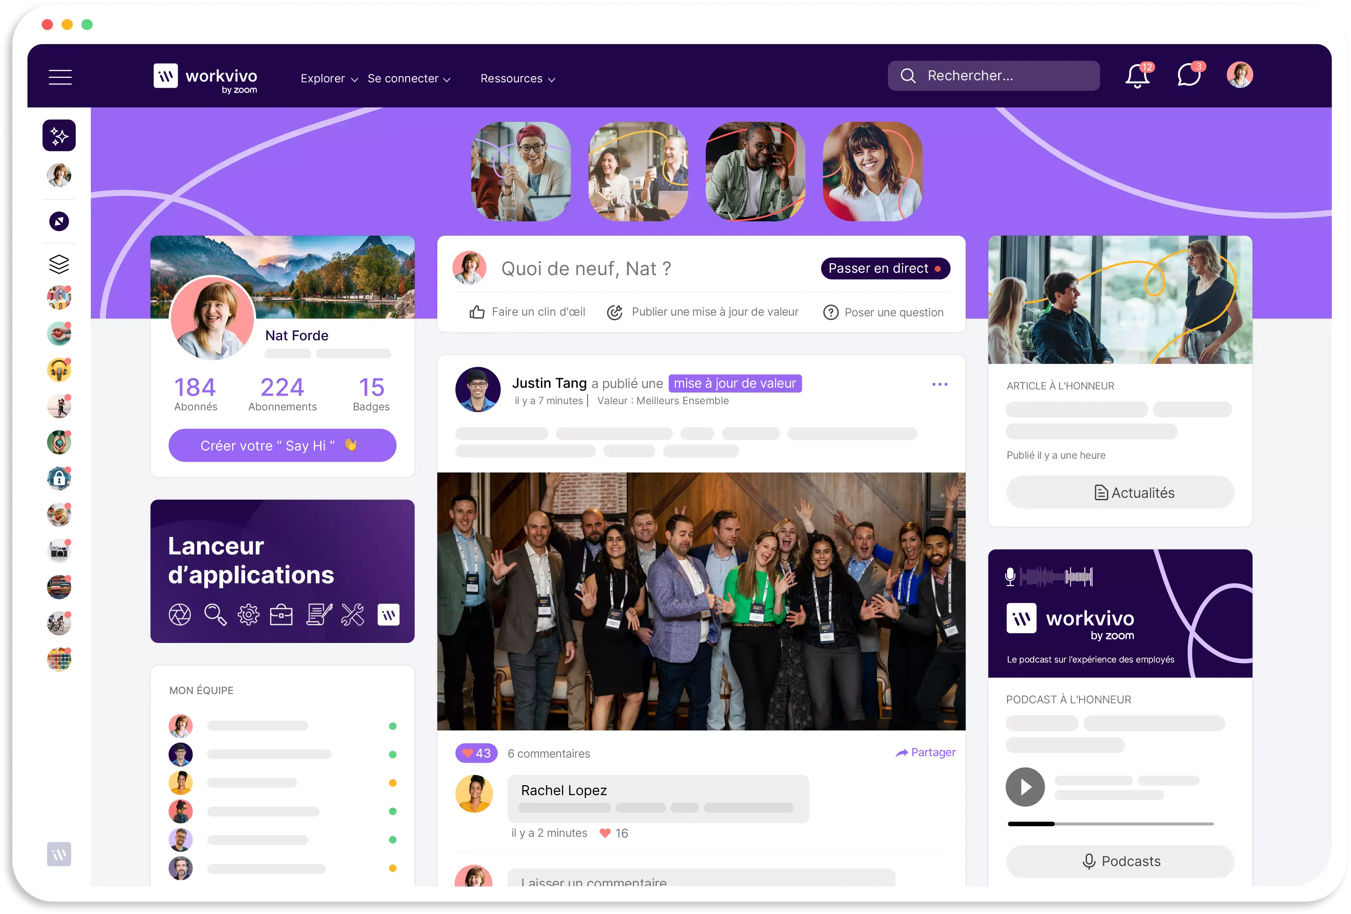The height and width of the screenshot is (914, 1351).
Task: Like the post with the heart 43 reaction
Action: 476,754
